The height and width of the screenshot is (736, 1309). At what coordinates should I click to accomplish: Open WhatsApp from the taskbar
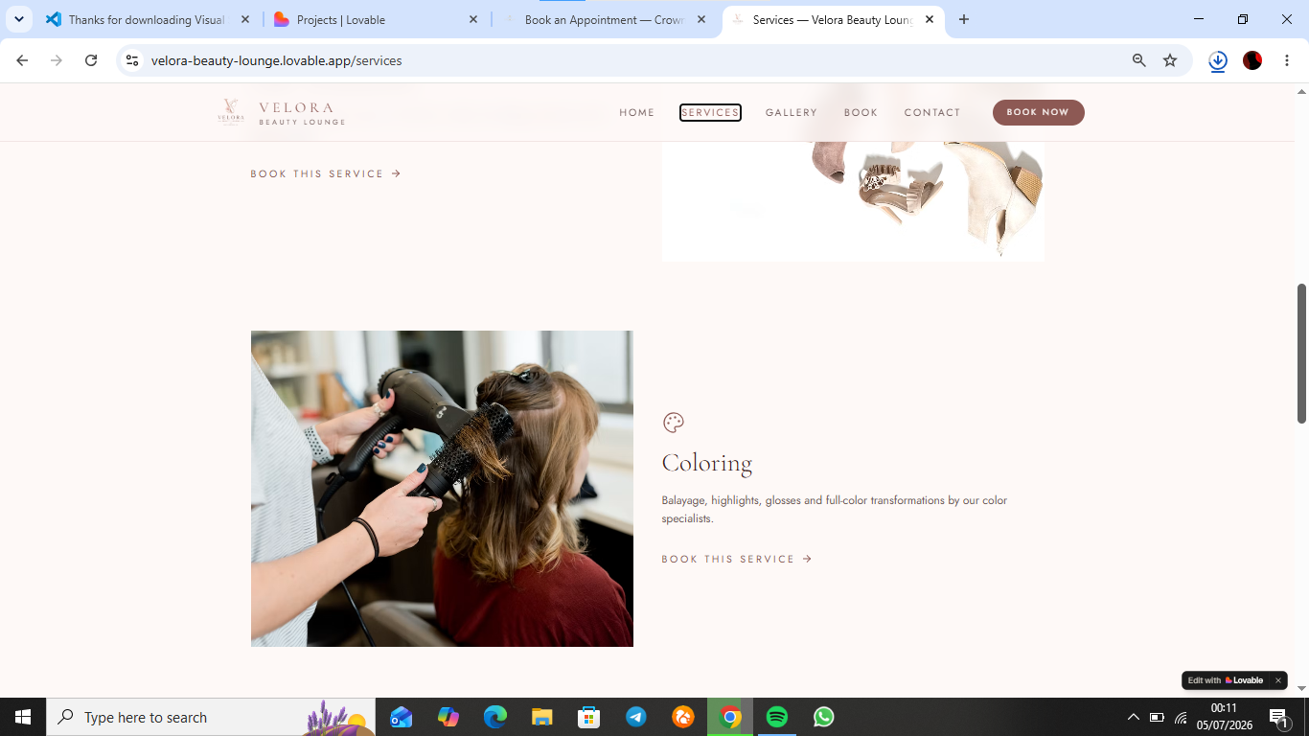pos(824,717)
